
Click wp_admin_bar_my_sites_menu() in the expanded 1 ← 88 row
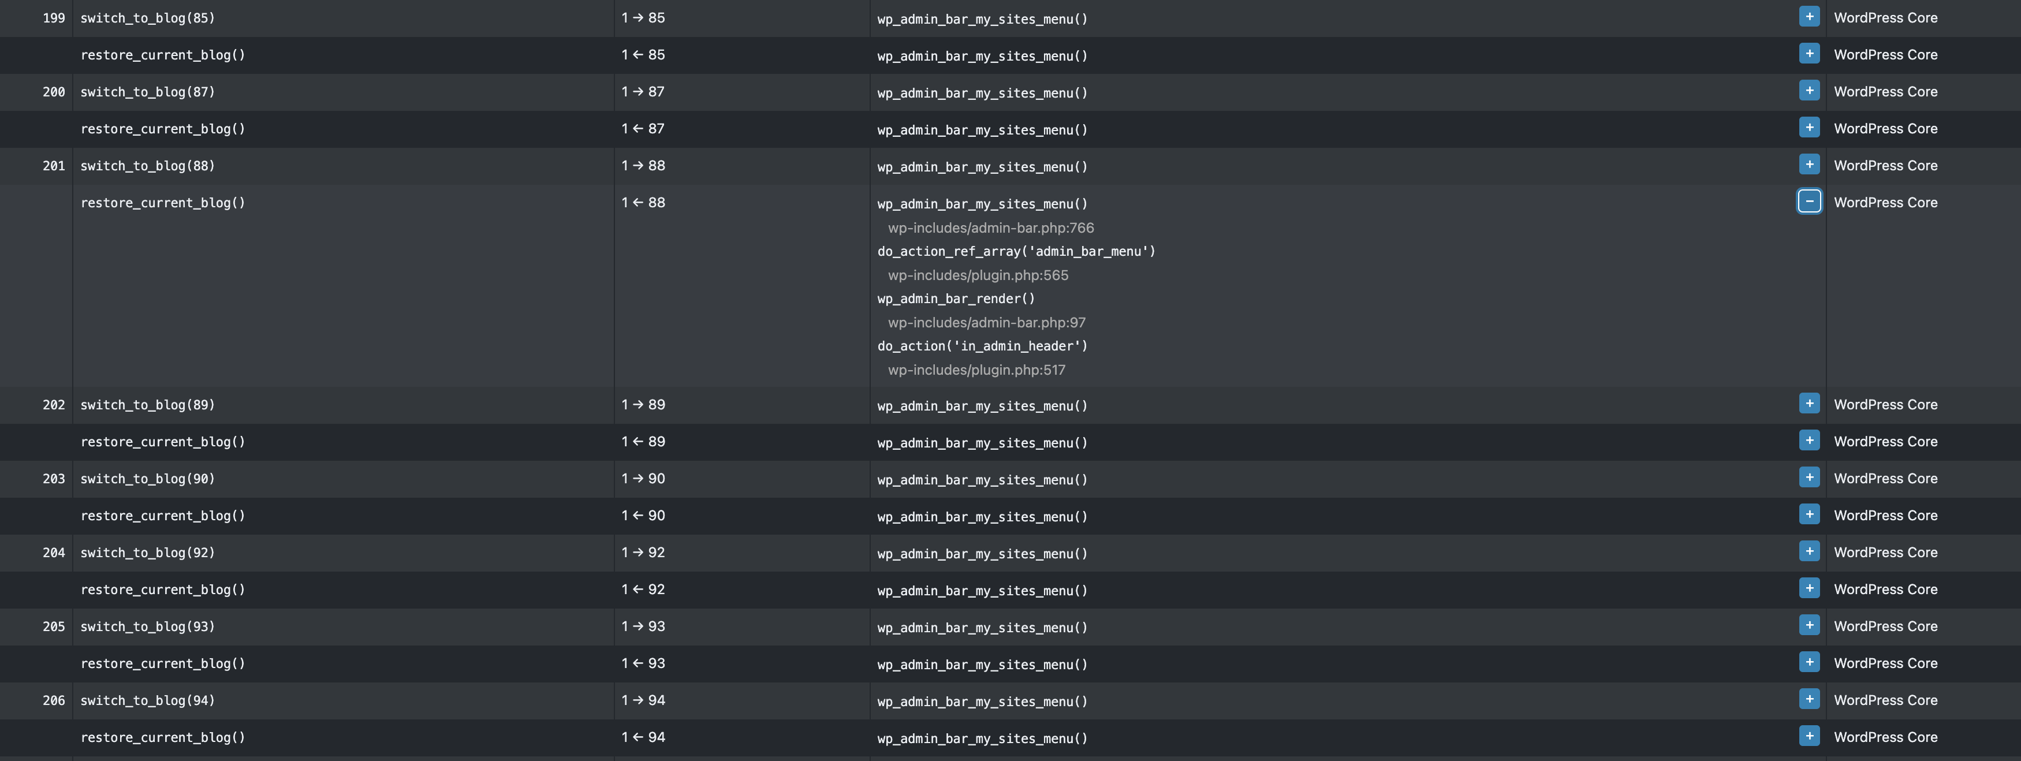coord(982,204)
